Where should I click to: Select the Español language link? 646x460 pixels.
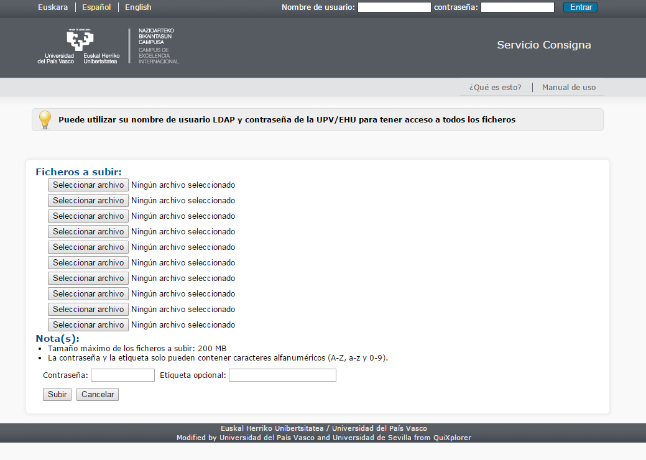[96, 7]
